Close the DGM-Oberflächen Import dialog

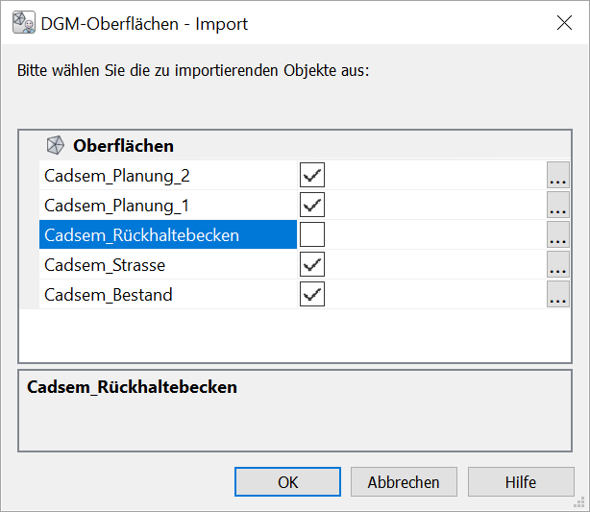point(564,24)
